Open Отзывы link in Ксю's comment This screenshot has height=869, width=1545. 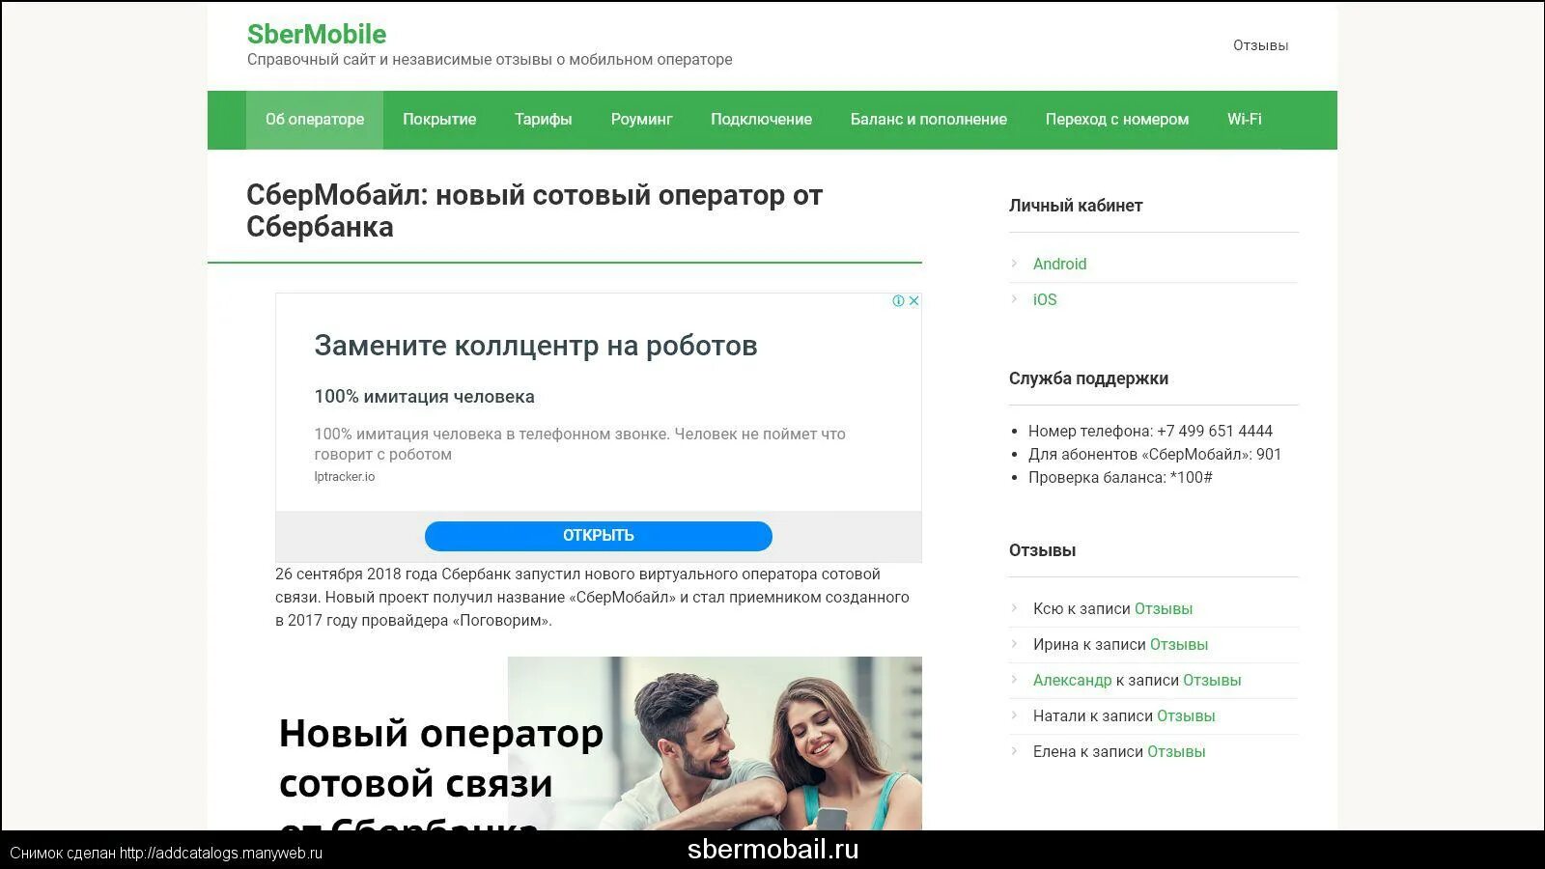(x=1164, y=609)
